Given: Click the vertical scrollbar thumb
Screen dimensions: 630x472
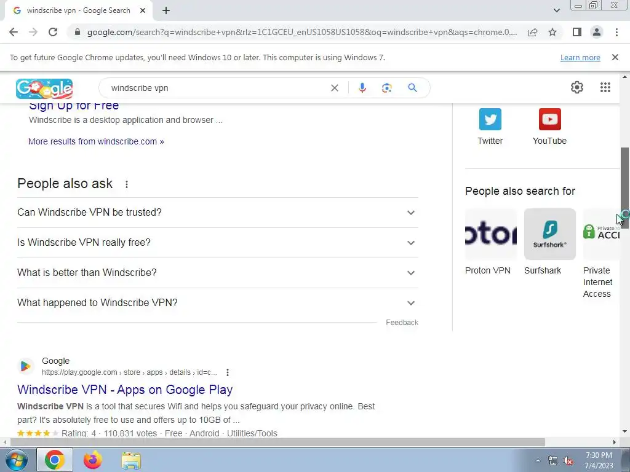Looking at the screenshot, I should pyautogui.click(x=625, y=188).
